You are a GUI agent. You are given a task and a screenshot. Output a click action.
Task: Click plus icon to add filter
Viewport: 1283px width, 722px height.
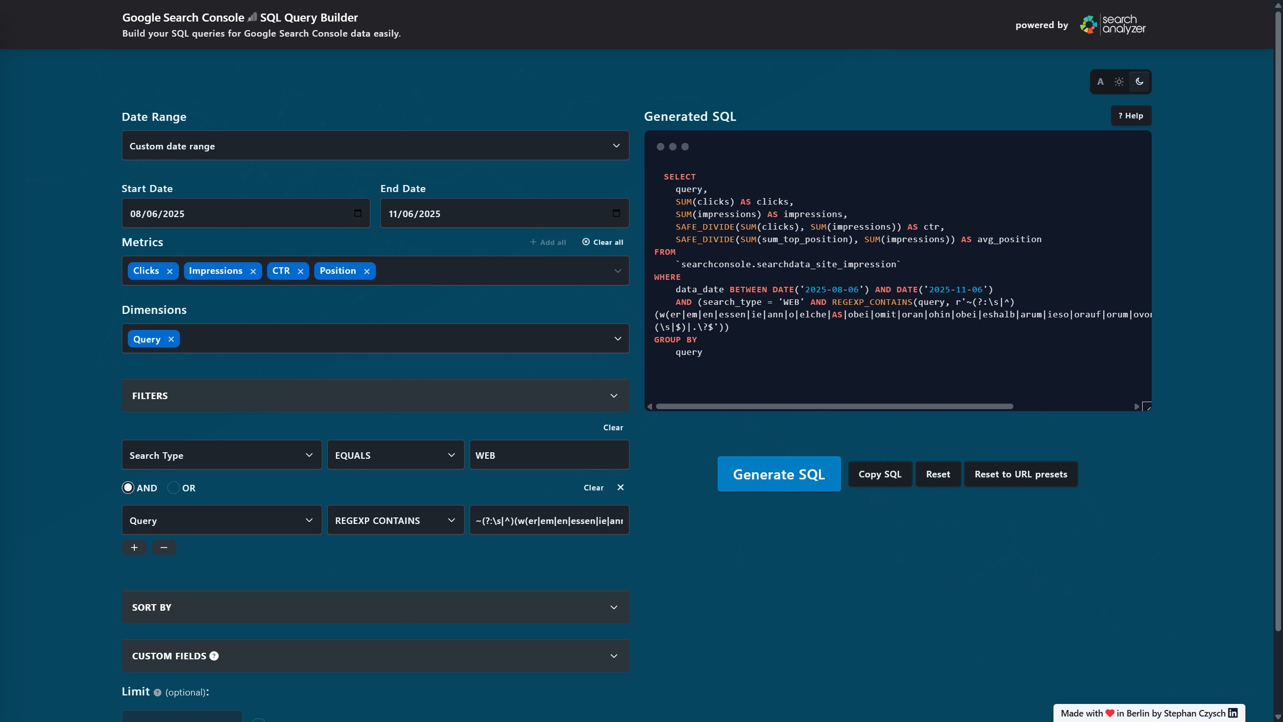(134, 548)
